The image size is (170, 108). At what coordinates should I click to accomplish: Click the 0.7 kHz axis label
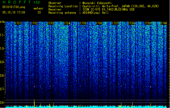tap(2, 89)
